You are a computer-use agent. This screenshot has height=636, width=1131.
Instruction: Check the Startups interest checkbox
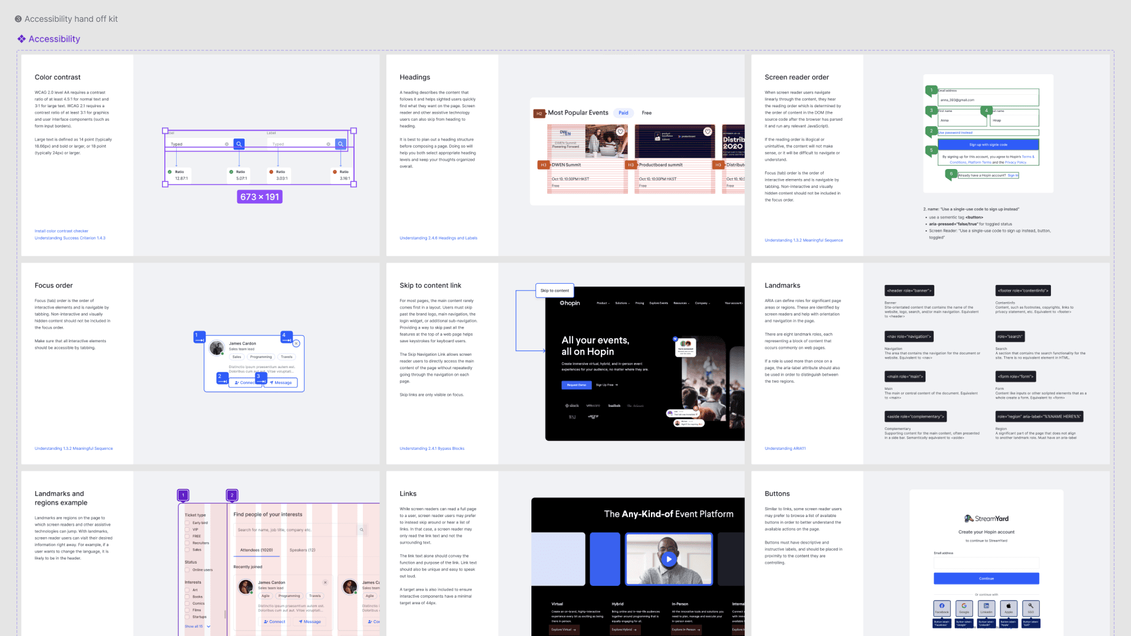pyautogui.click(x=187, y=617)
